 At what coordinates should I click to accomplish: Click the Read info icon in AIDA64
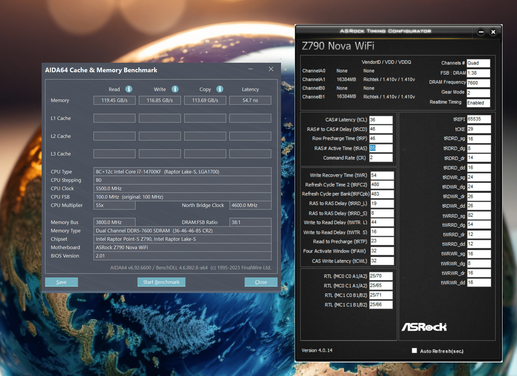(x=129, y=89)
